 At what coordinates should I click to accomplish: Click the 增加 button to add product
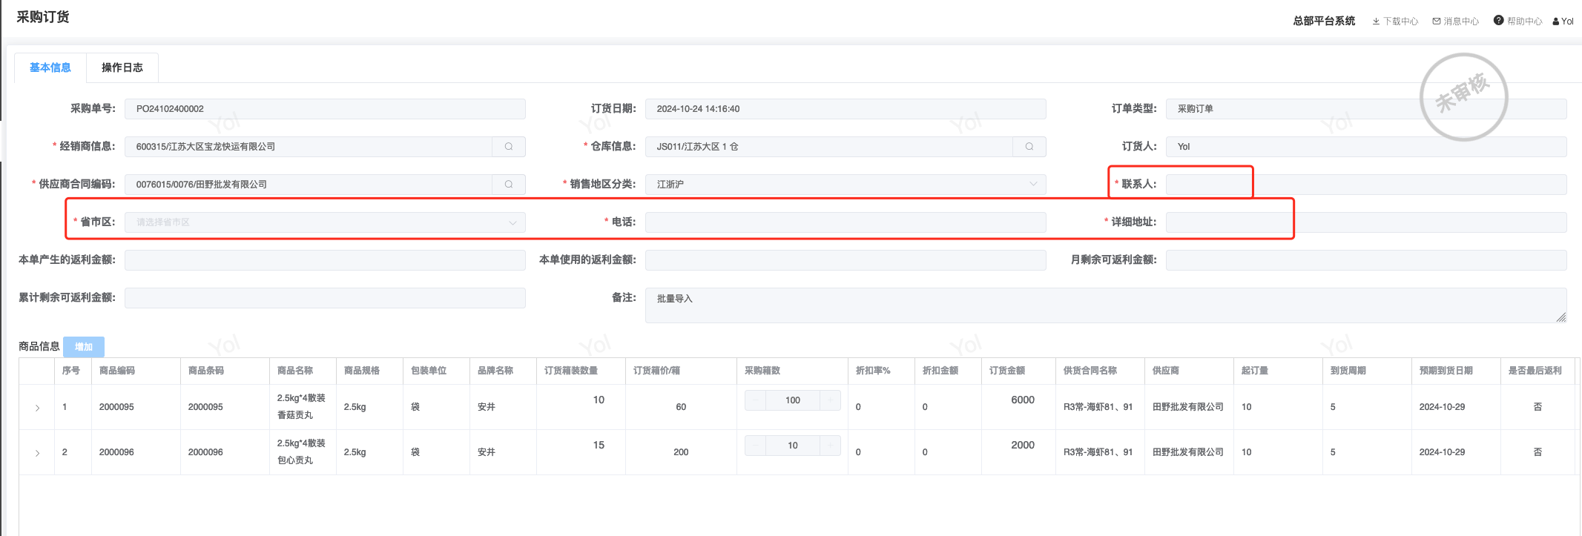coord(84,347)
